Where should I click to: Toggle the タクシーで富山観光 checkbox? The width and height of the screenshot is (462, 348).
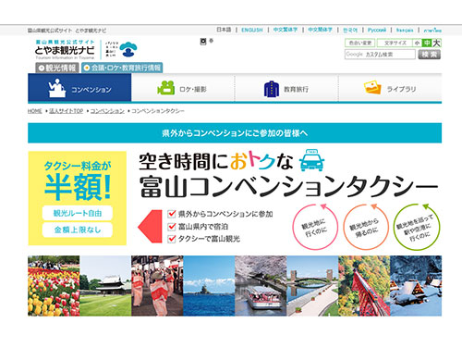coord(172,239)
